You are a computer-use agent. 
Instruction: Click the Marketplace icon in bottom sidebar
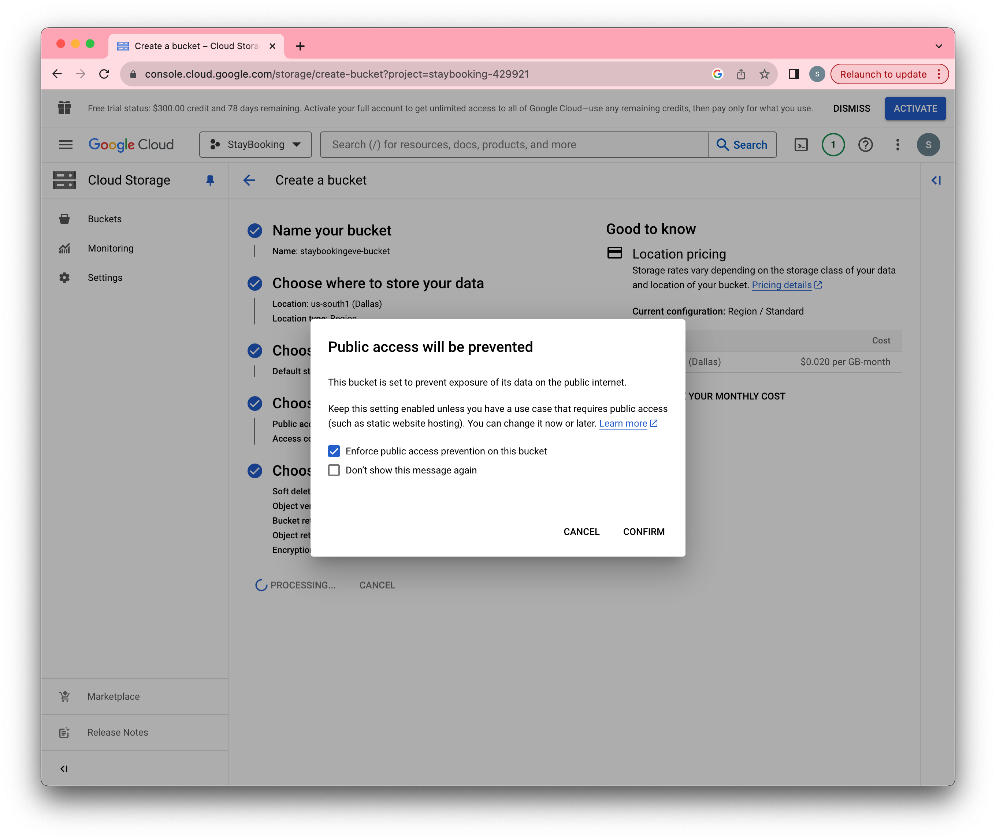(x=65, y=695)
